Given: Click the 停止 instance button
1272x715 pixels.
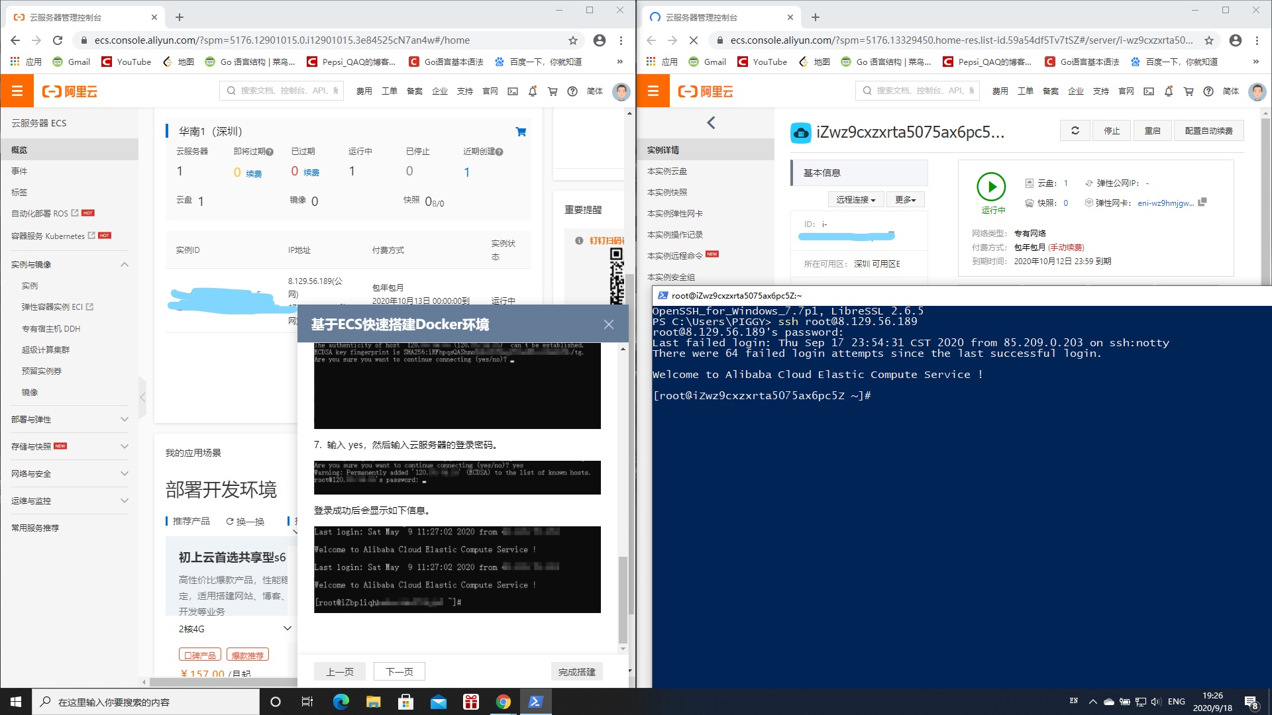Looking at the screenshot, I should click(1112, 131).
